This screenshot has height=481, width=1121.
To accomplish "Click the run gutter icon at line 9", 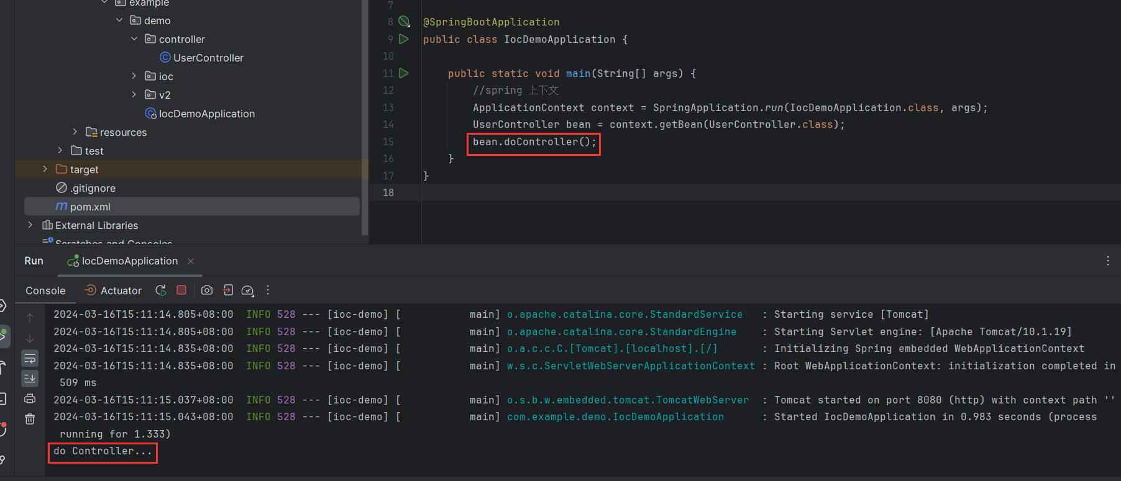I will pos(404,39).
